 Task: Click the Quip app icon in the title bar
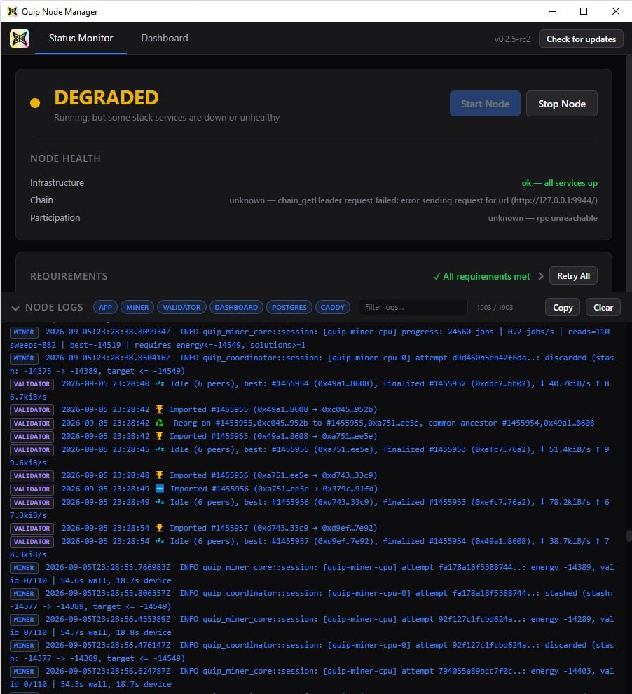(13, 11)
